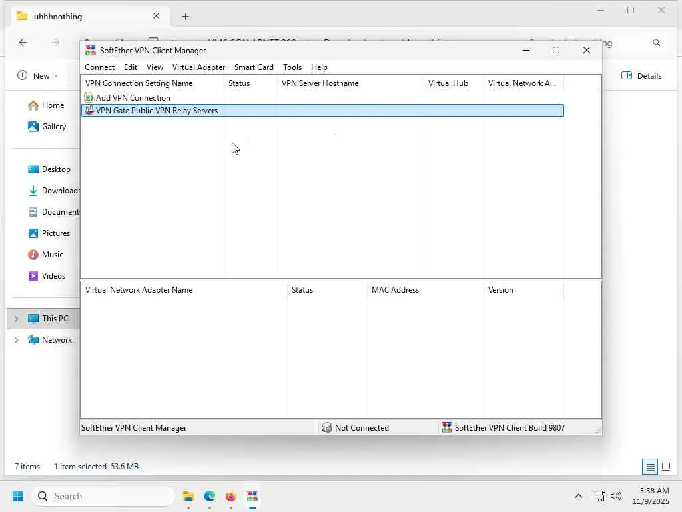Open Microsoft Edge from the taskbar
Viewport: 682px width, 512px height.
pos(210,496)
